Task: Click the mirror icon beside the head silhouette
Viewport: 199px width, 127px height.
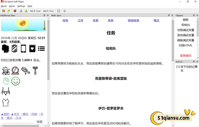Action: pos(14,49)
